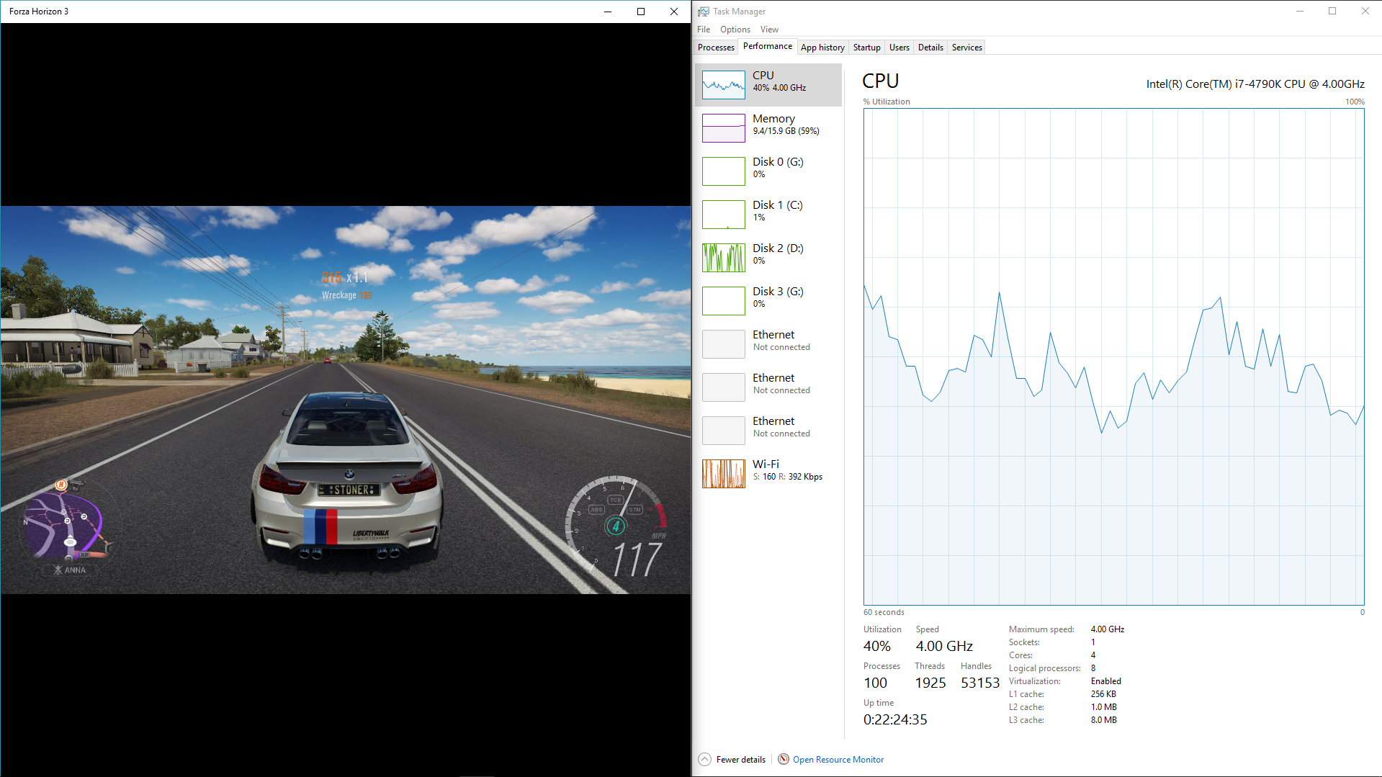Switch to the Details tab
This screenshot has width=1382, height=777.
[930, 48]
